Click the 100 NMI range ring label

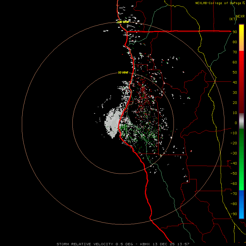[123, 22]
